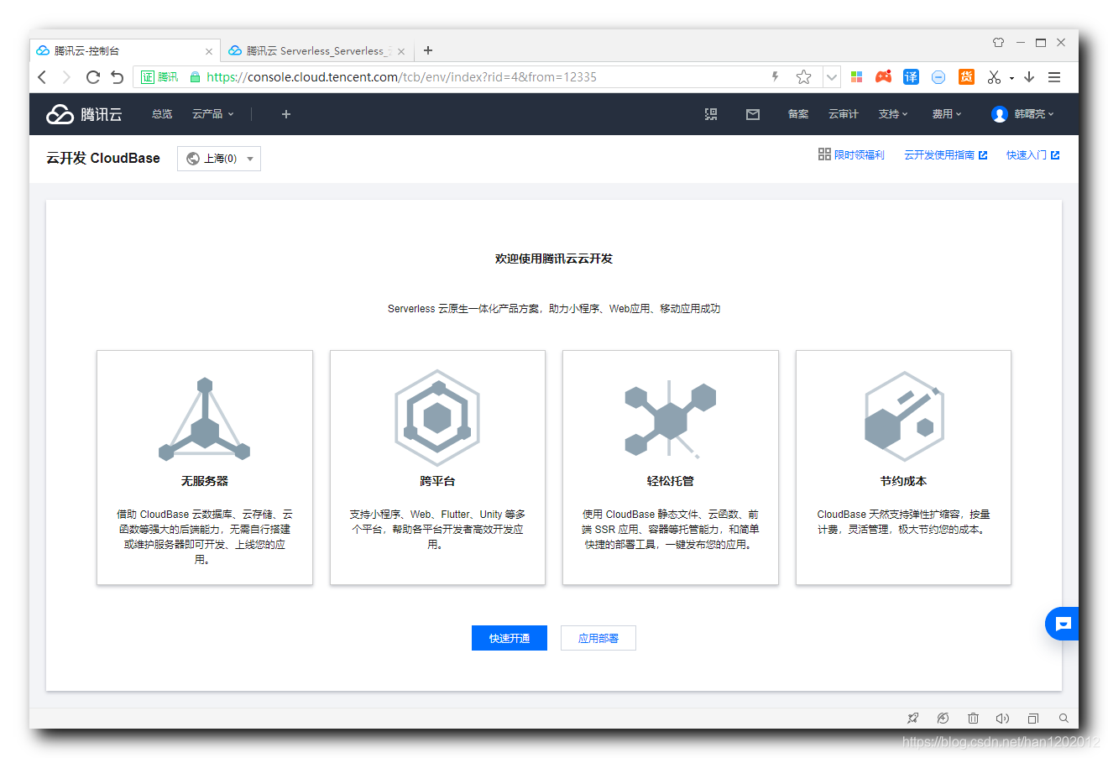Screen dimensions: 1108x758
Task: Click the window restore icon in status bar
Action: pyautogui.click(x=1033, y=719)
